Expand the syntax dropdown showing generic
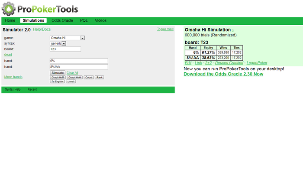This screenshot has width=303, height=177. pos(58,43)
